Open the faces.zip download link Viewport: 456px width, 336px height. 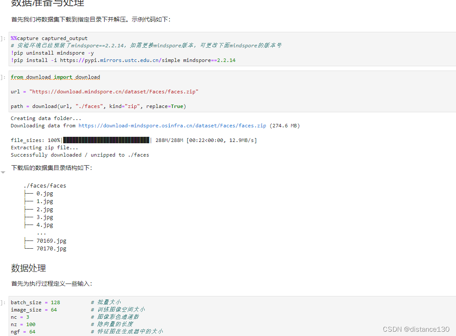click(172, 126)
